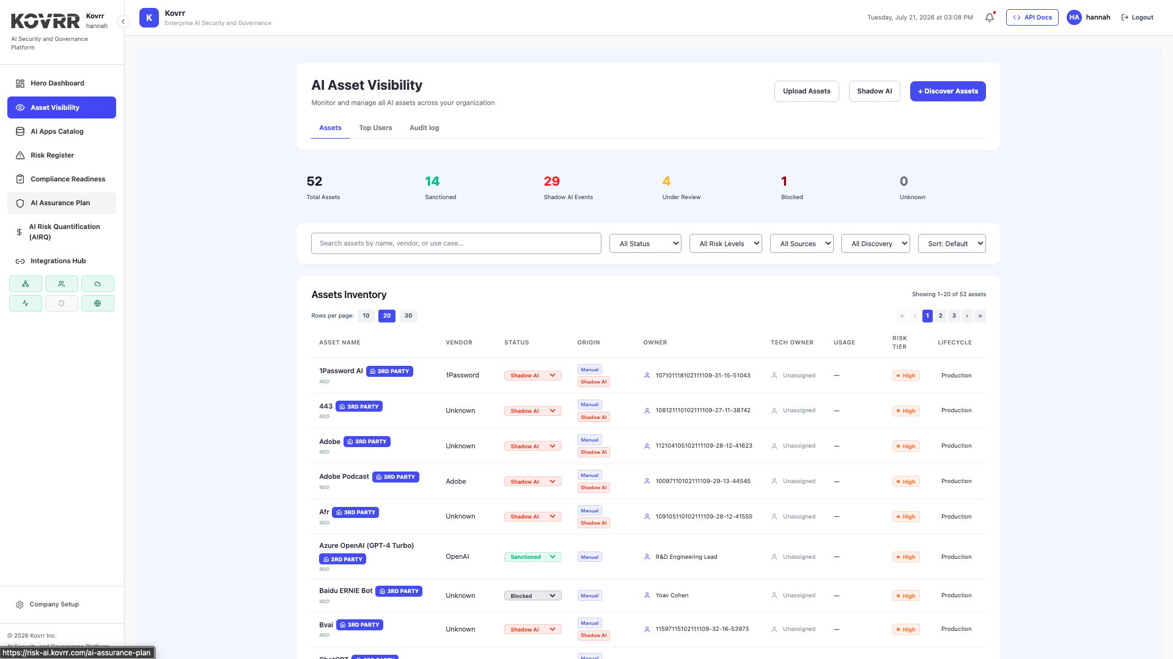Open Risk Register warning triangle icon

pos(20,155)
